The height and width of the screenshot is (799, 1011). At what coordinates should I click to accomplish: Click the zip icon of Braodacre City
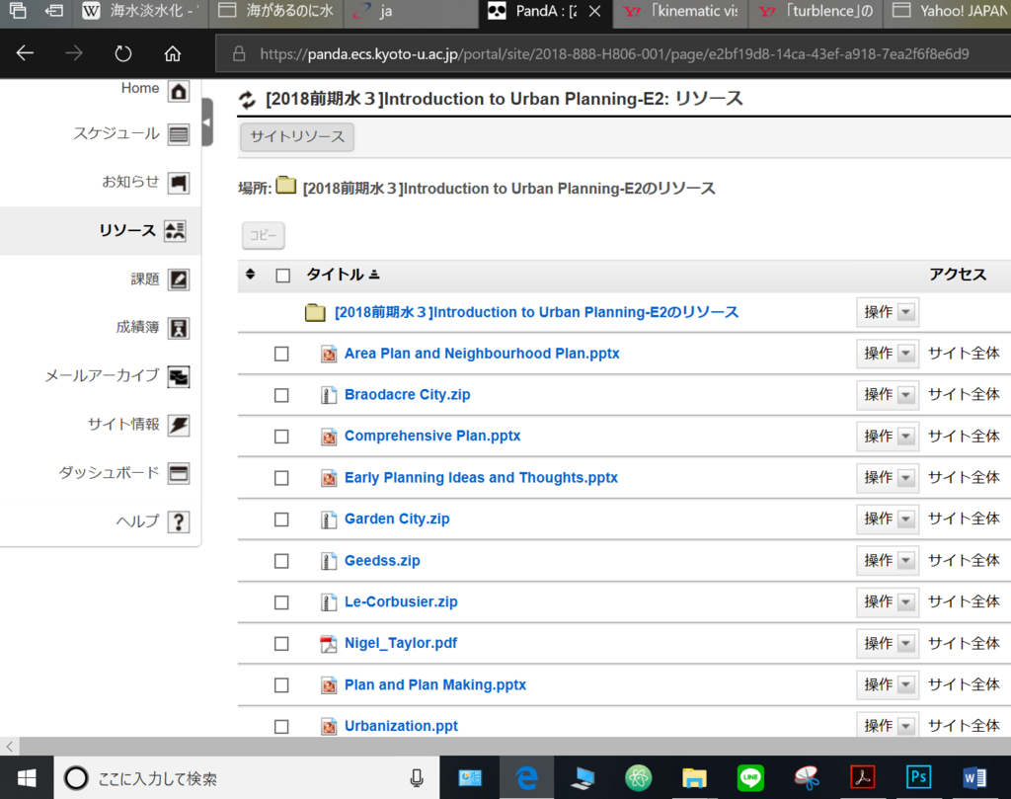329,395
